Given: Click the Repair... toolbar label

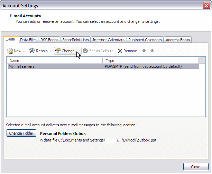Looking at the screenshot, I should click(x=43, y=51).
